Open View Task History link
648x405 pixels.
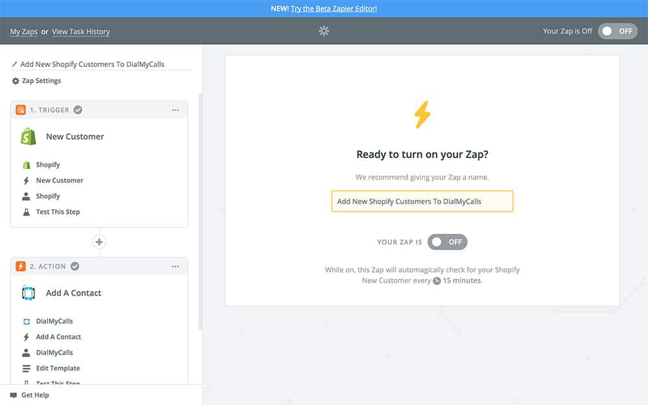click(x=81, y=32)
